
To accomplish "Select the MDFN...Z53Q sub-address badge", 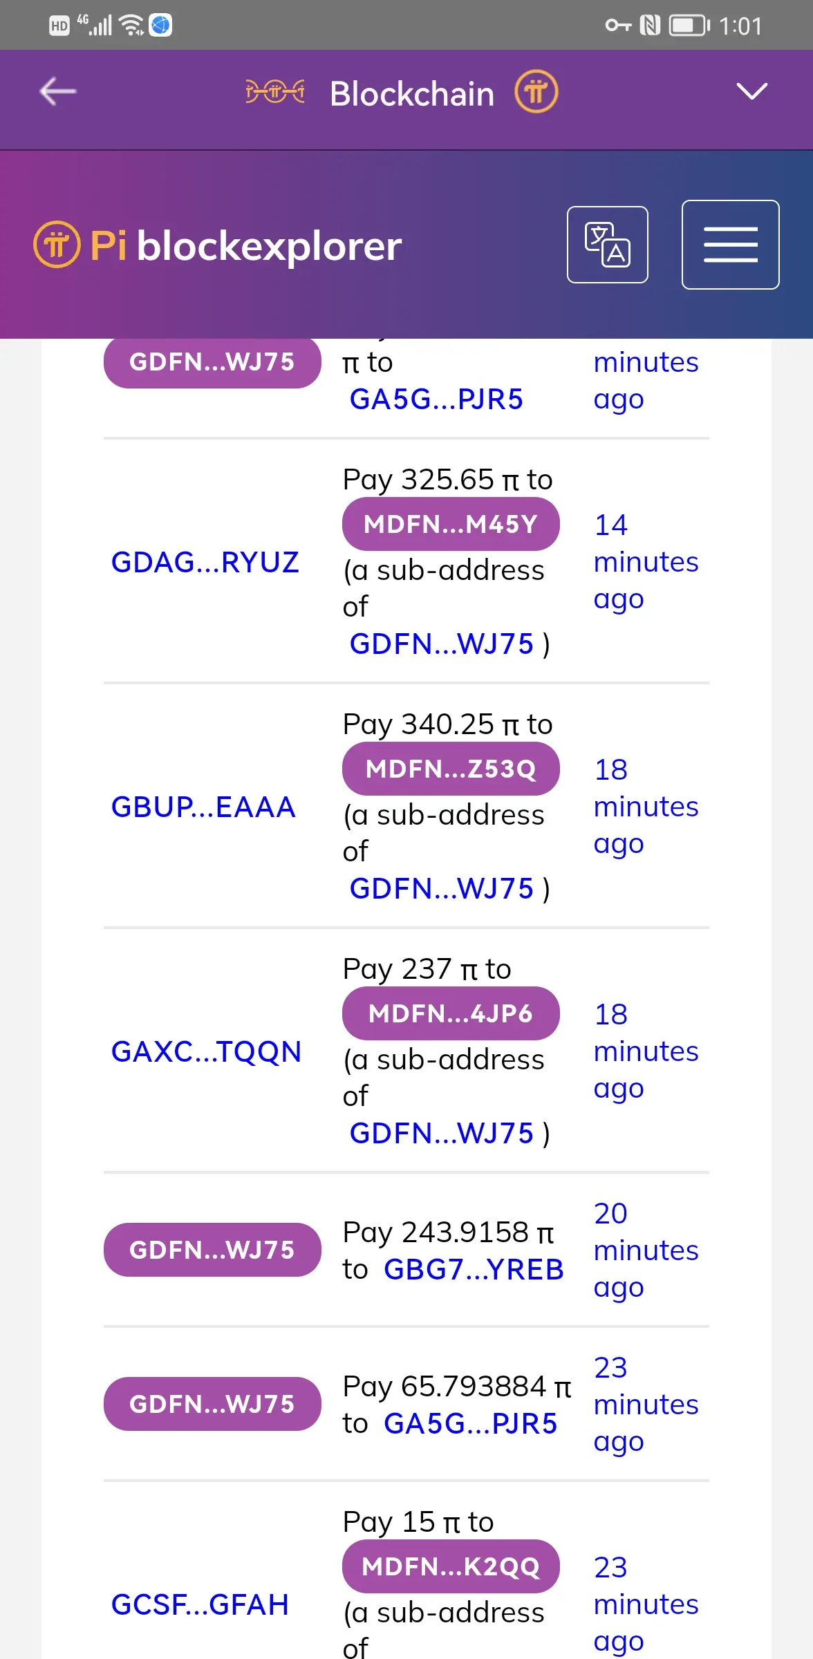I will click(450, 769).
